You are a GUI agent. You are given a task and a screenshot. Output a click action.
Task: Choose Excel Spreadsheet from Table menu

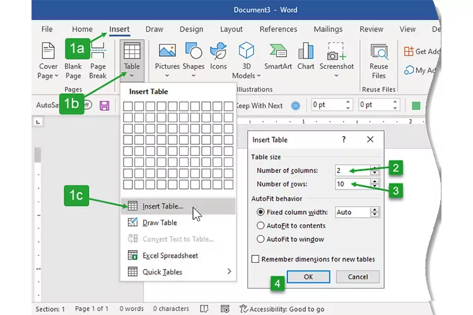pyautogui.click(x=178, y=256)
